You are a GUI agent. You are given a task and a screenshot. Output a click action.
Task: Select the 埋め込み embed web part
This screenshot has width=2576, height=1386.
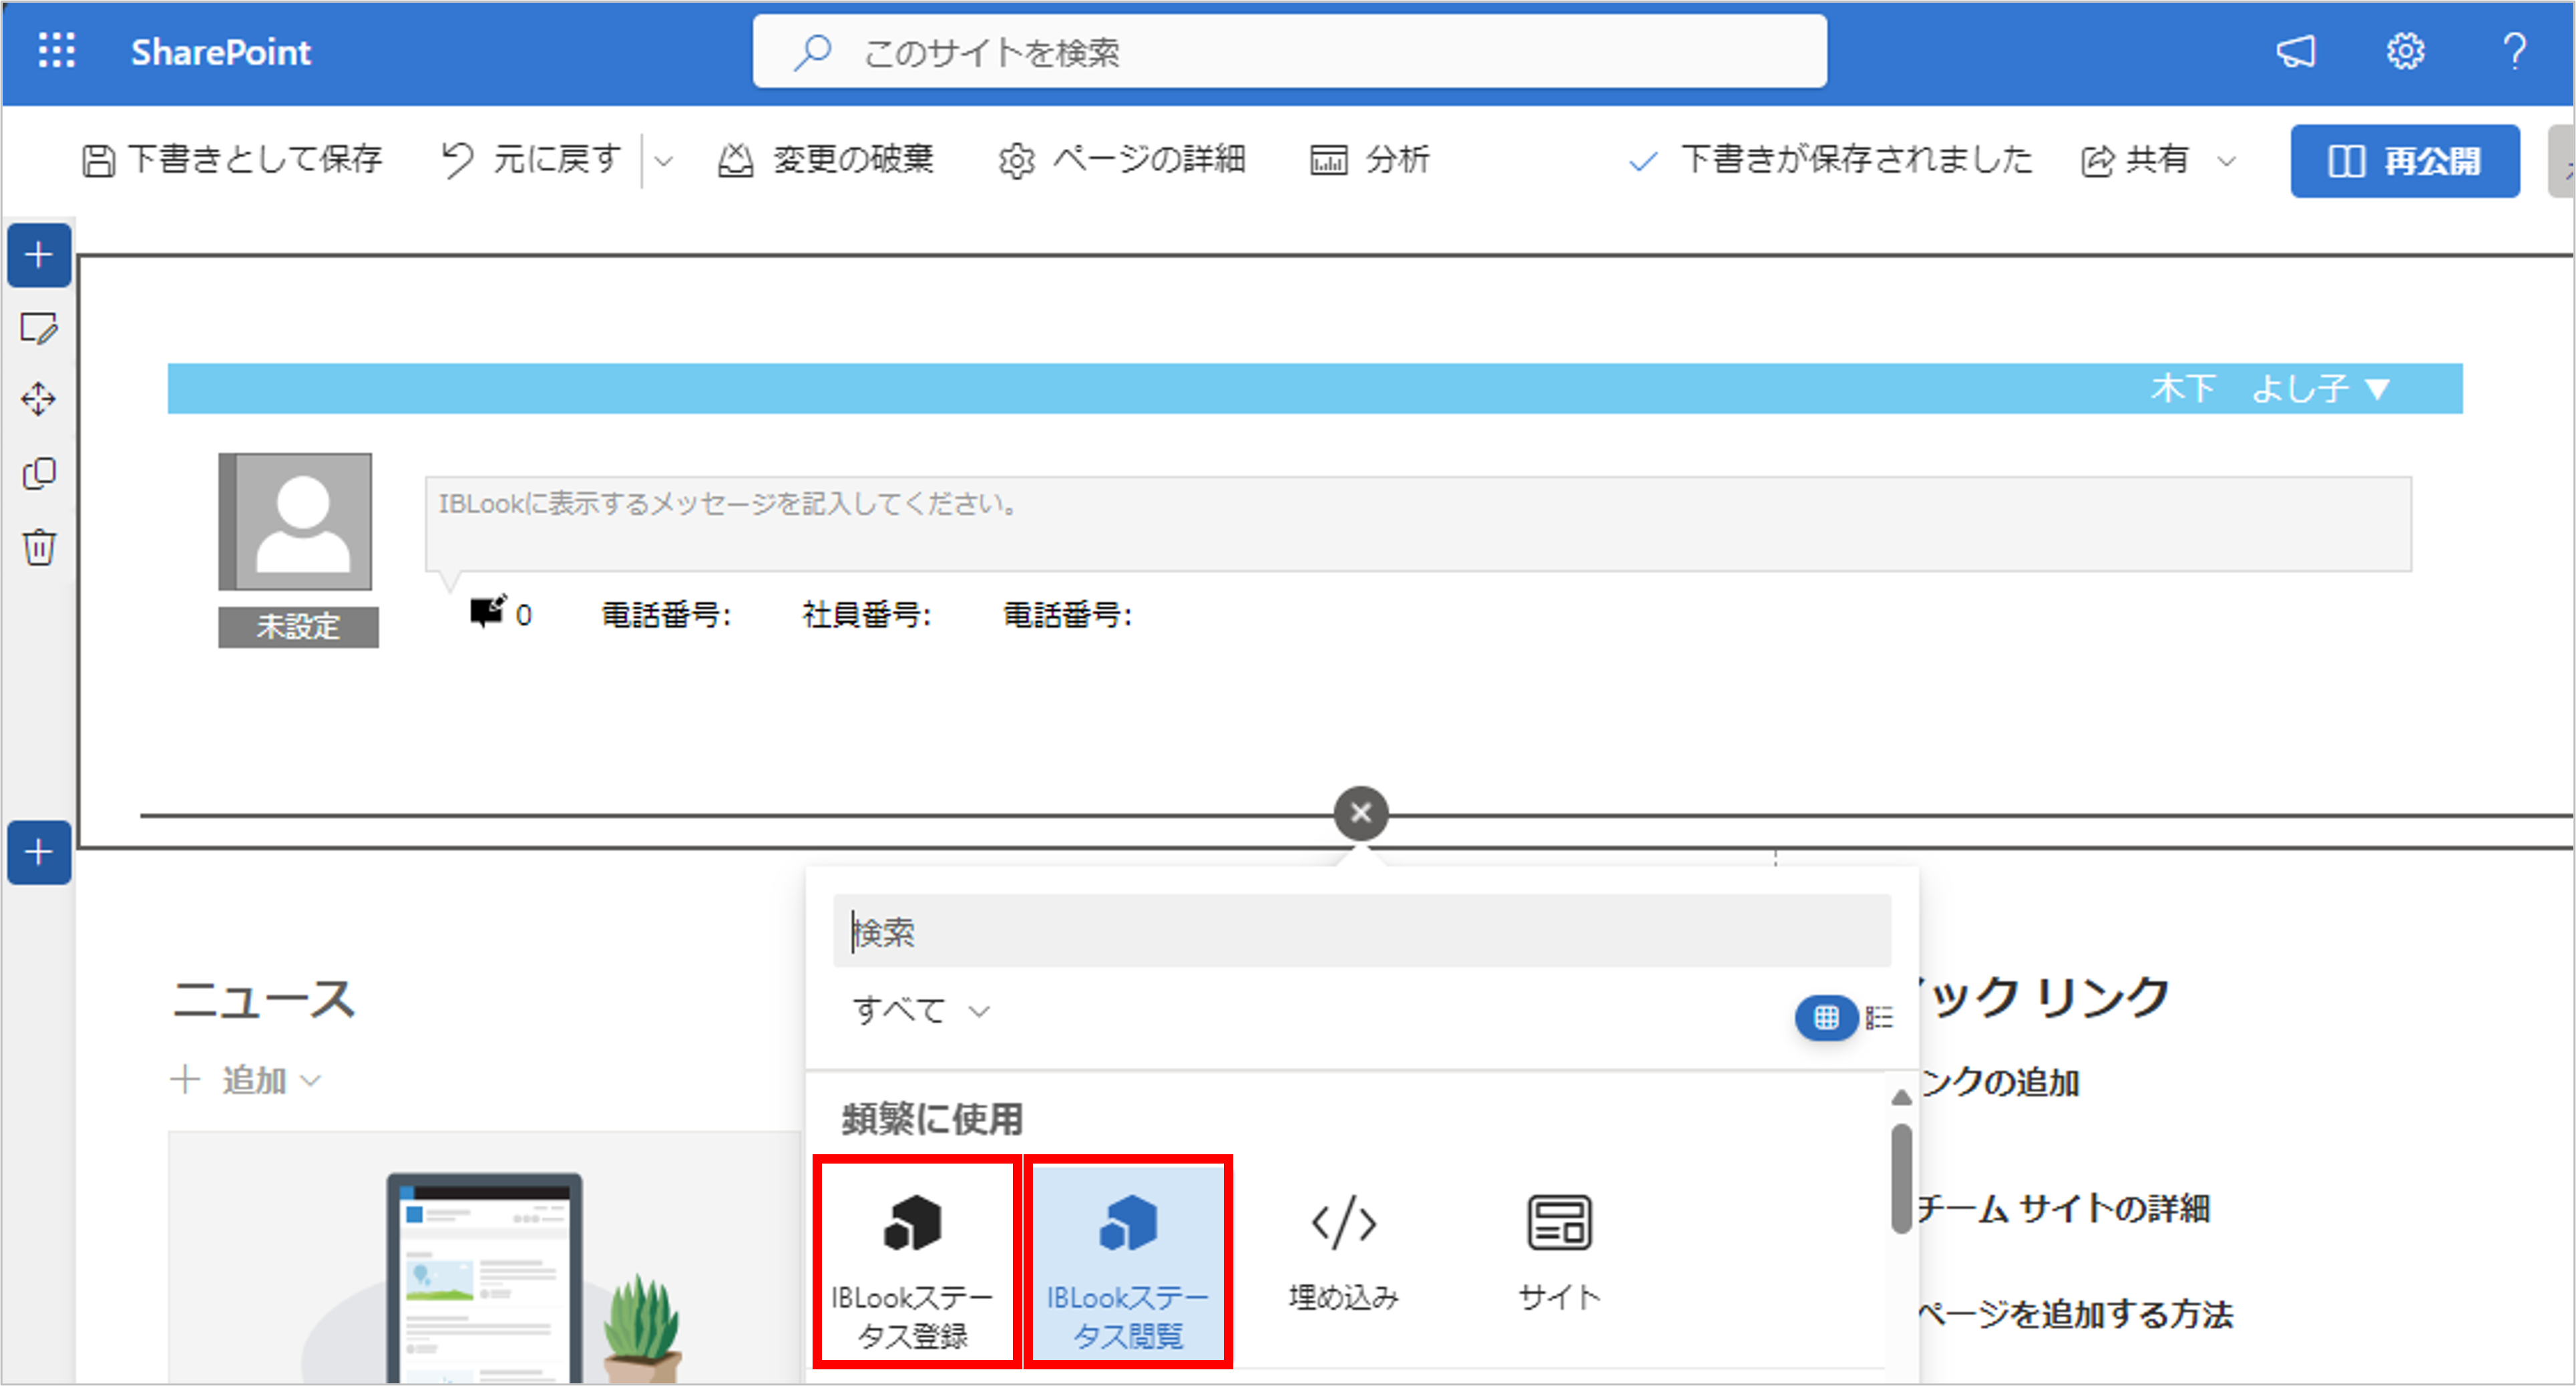(x=1344, y=1253)
